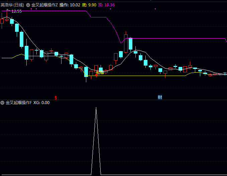Select the large cyan candle after peak
227x176 pixels.
tap(130, 44)
